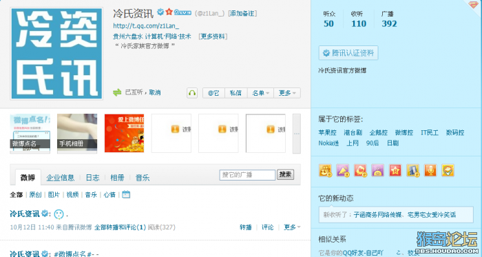Click the green mutual-follow arrows icon
Screen dimensions: 482x257
(117, 92)
